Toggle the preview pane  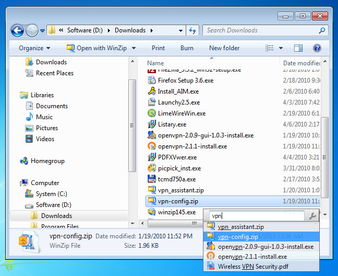pos(298,48)
